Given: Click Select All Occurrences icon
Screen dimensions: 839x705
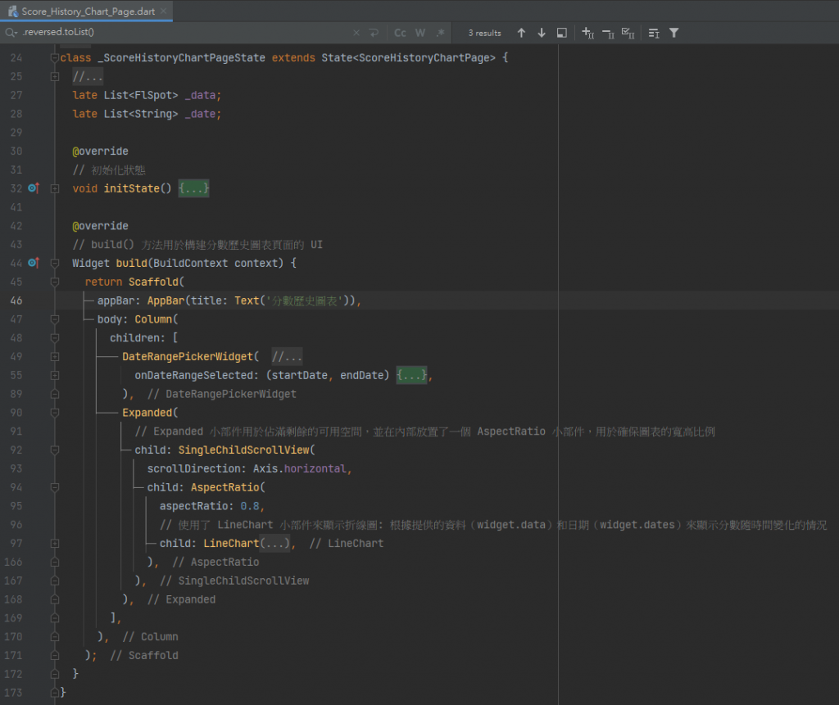Looking at the screenshot, I should click(x=628, y=33).
